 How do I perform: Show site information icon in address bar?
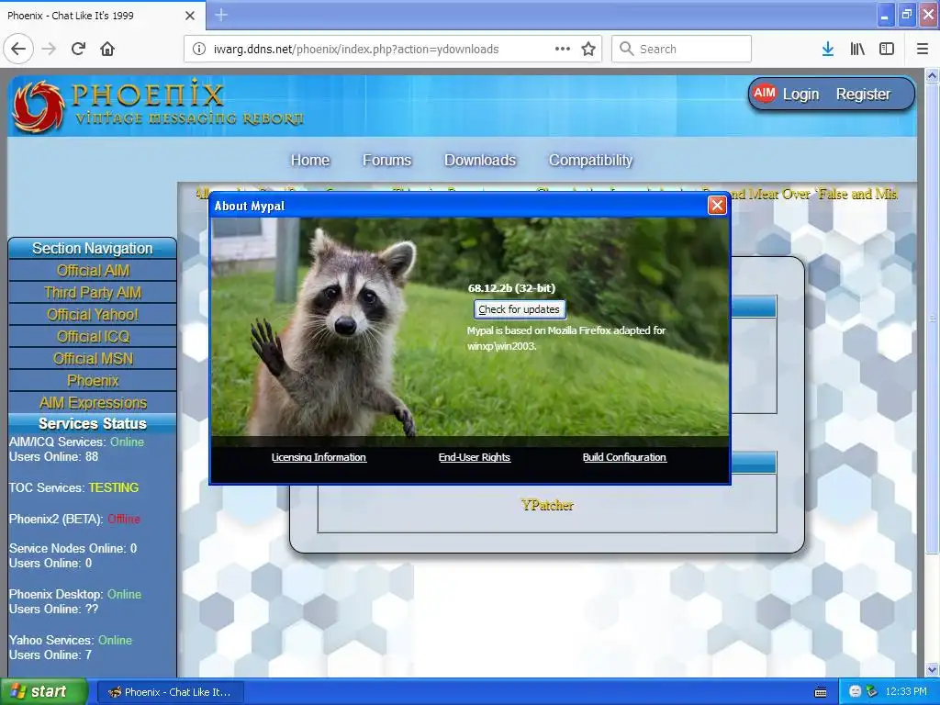(199, 50)
